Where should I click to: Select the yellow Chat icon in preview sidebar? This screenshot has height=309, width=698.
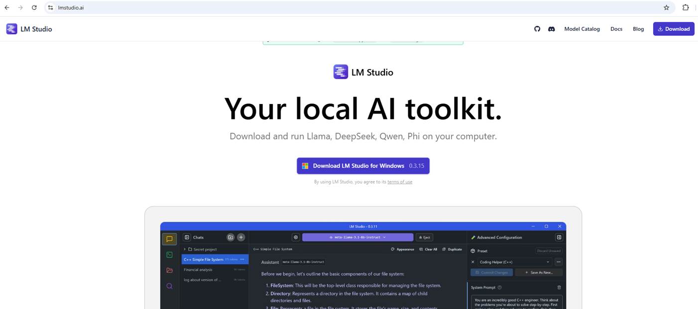pyautogui.click(x=169, y=239)
